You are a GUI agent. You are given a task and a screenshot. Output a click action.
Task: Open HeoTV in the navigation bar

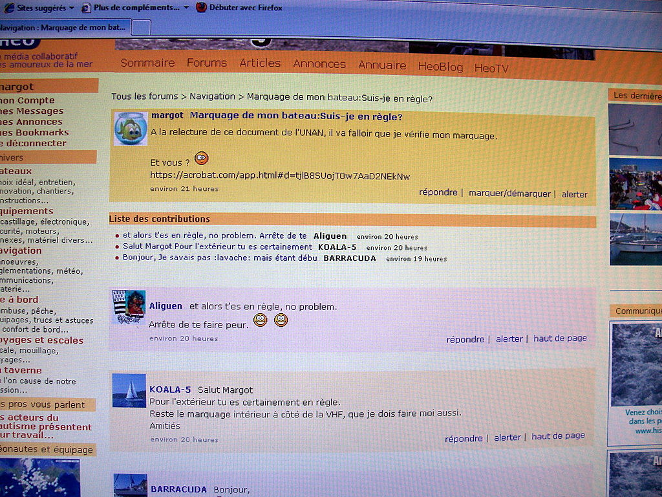491,68
